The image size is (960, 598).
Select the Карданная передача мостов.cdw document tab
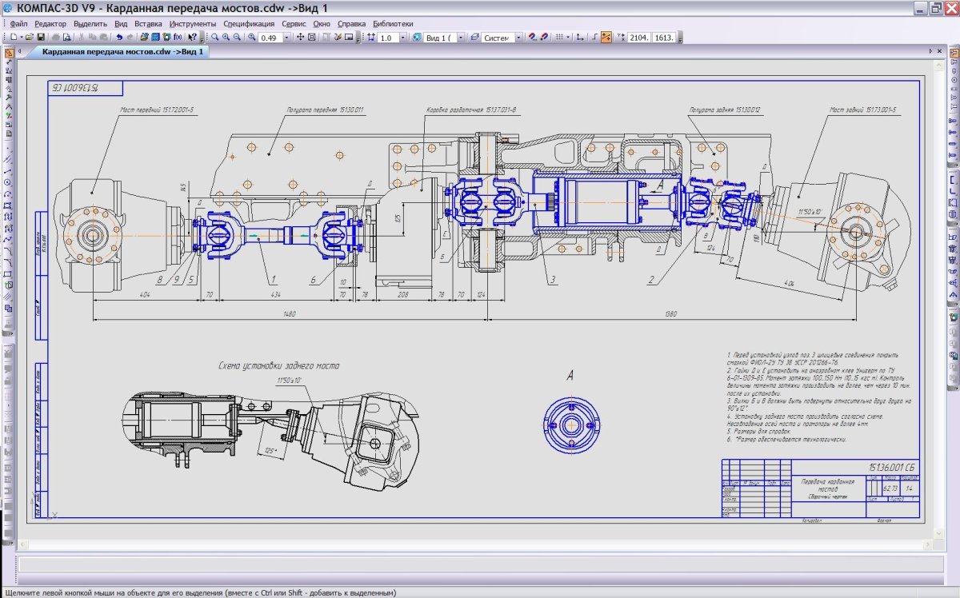click(122, 51)
